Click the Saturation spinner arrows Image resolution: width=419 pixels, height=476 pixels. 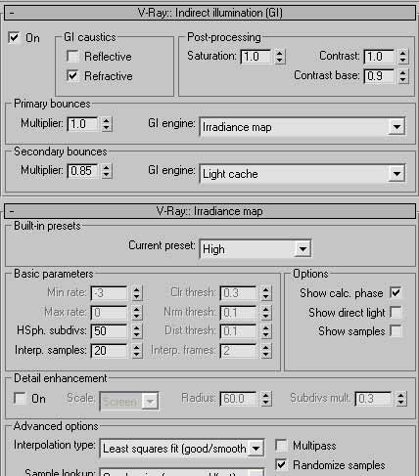pyautogui.click(x=279, y=57)
